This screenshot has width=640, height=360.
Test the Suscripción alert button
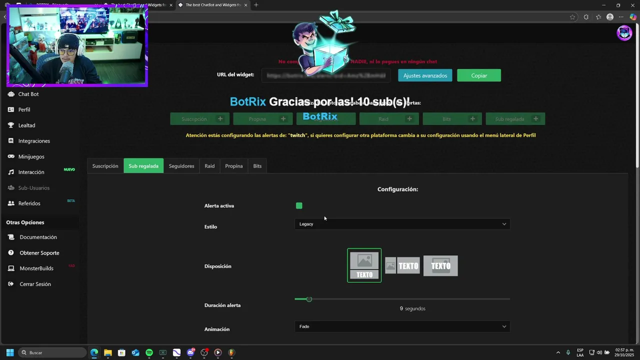coord(200,119)
